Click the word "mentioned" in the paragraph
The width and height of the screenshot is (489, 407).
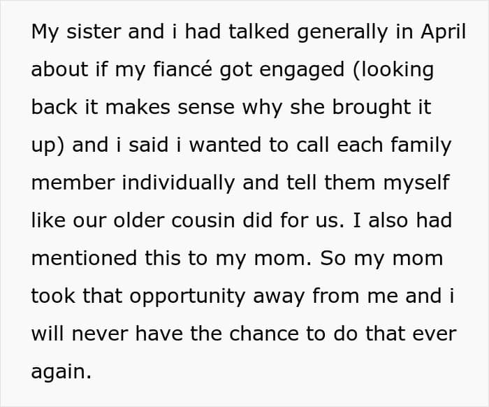point(84,258)
